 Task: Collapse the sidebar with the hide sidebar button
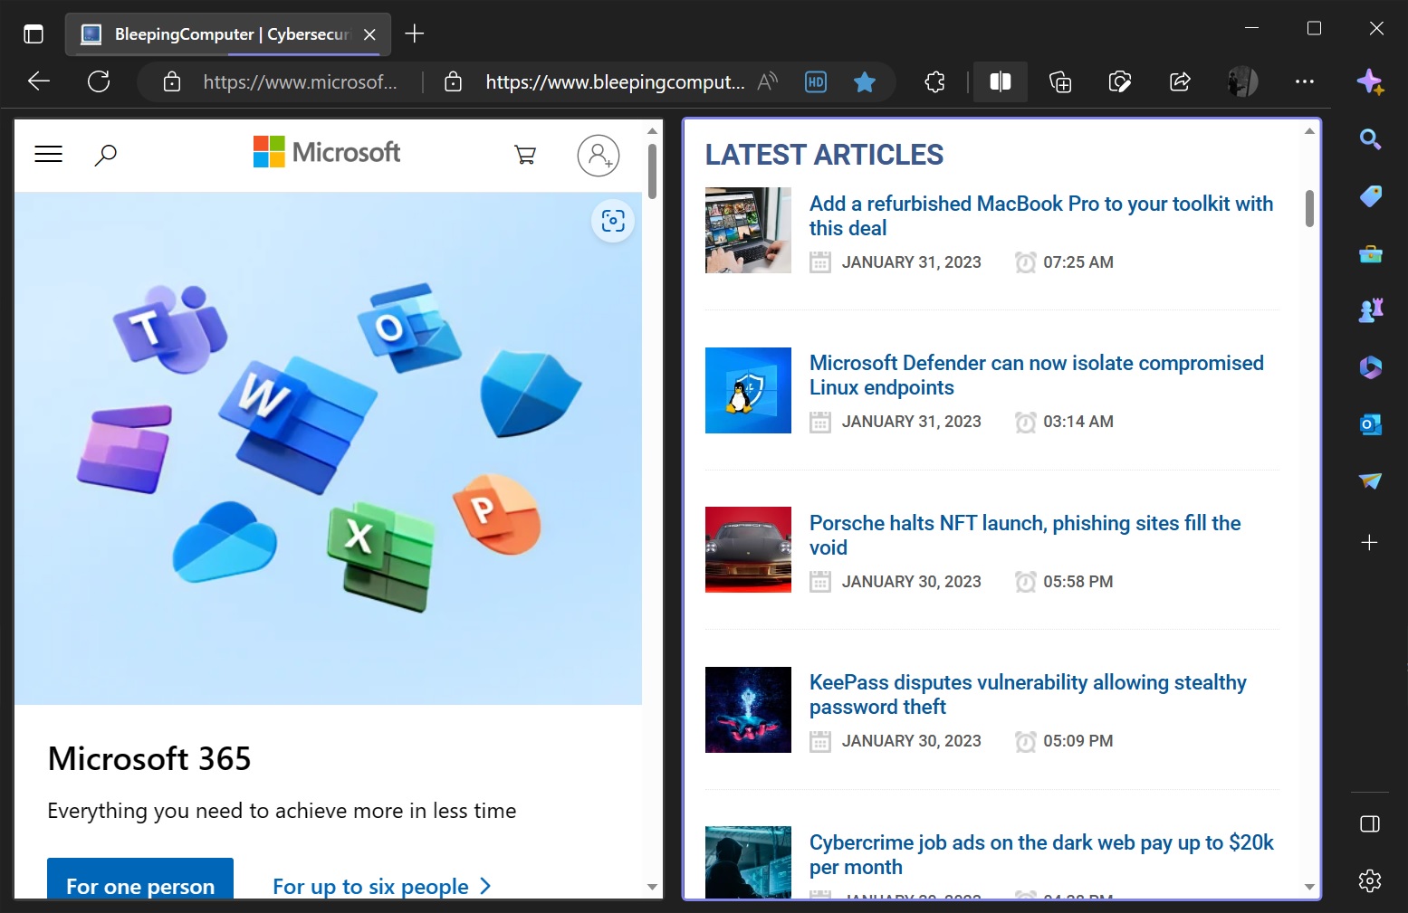[x=1370, y=823]
